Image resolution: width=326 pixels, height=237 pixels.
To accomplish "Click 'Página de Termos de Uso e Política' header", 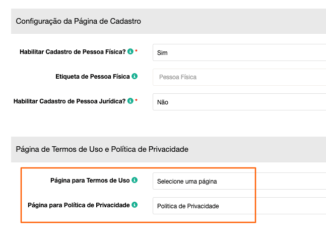I will pyautogui.click(x=102, y=149).
